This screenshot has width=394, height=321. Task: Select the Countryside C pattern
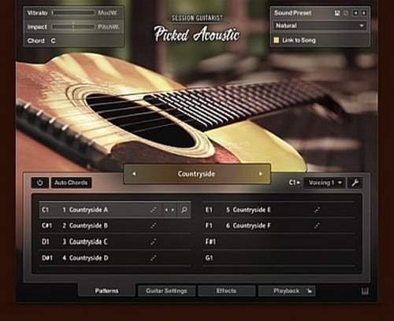tap(115, 242)
